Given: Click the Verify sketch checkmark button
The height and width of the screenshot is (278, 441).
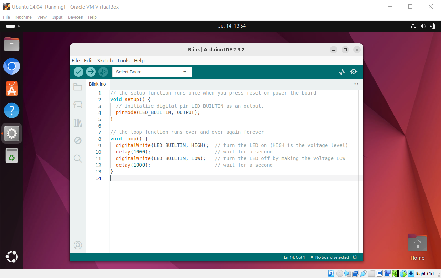Looking at the screenshot, I should click(x=78, y=72).
